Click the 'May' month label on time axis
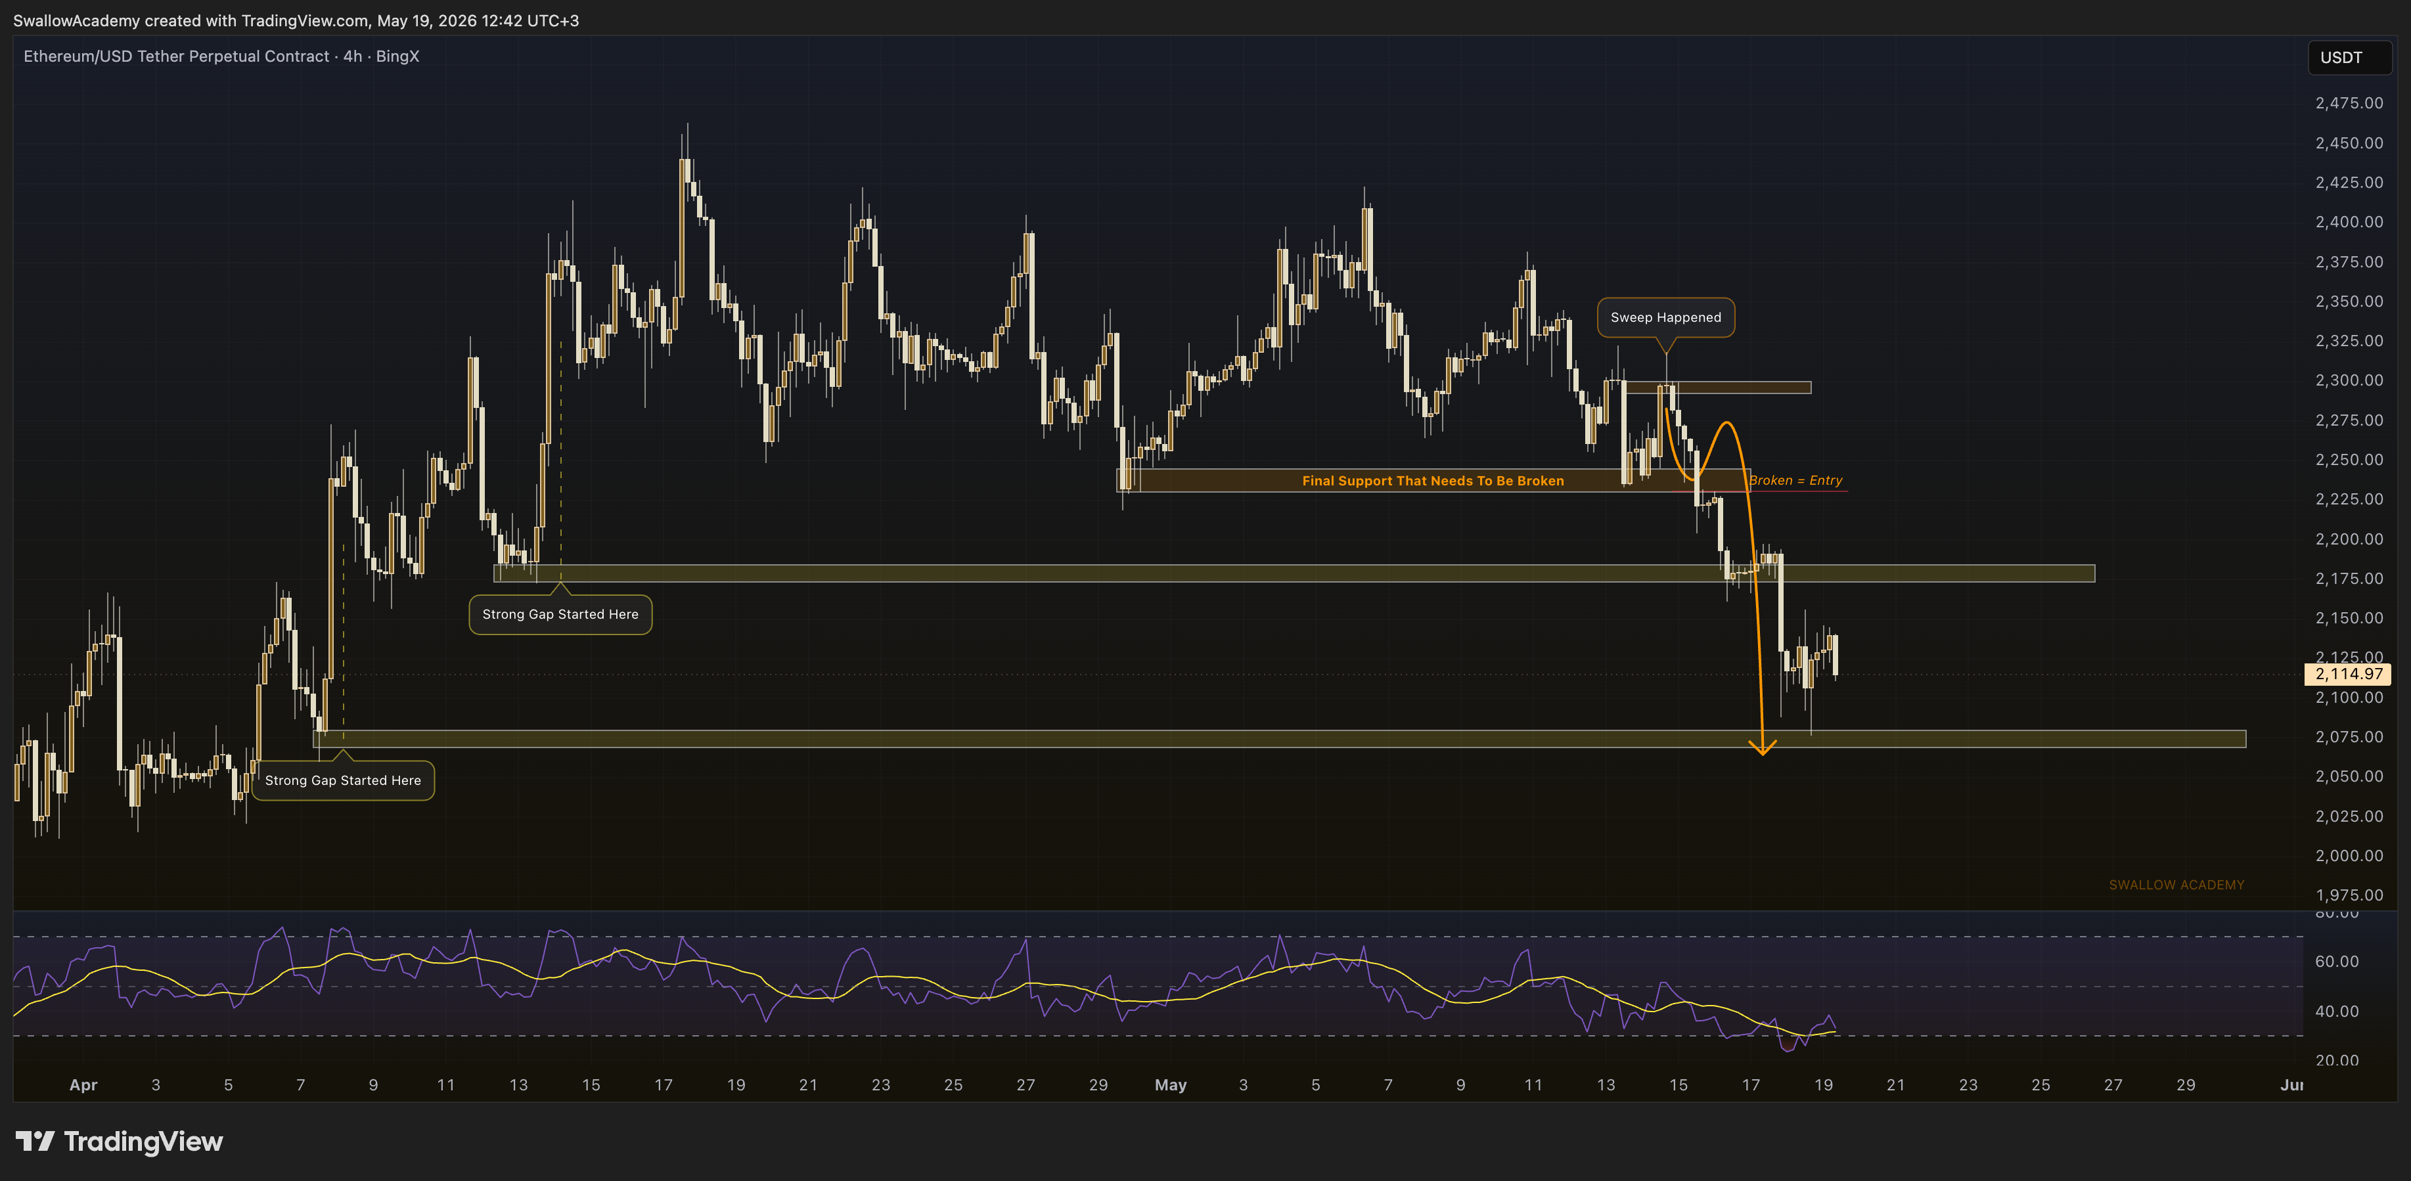2411x1181 pixels. (1171, 1084)
